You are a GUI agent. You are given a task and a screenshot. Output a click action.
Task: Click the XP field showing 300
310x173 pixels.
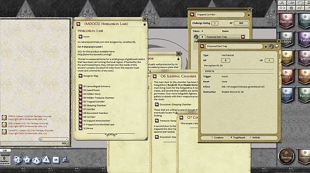click(x=241, y=23)
